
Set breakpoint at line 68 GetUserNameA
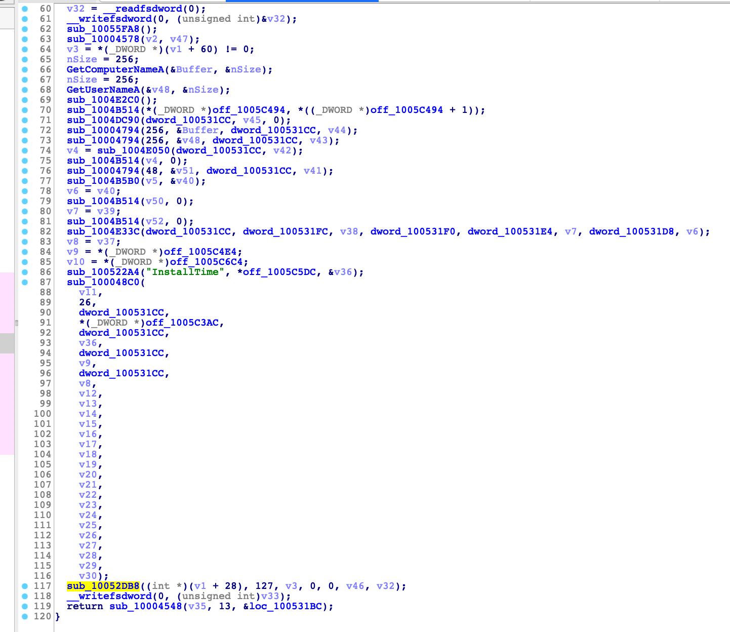pos(25,90)
